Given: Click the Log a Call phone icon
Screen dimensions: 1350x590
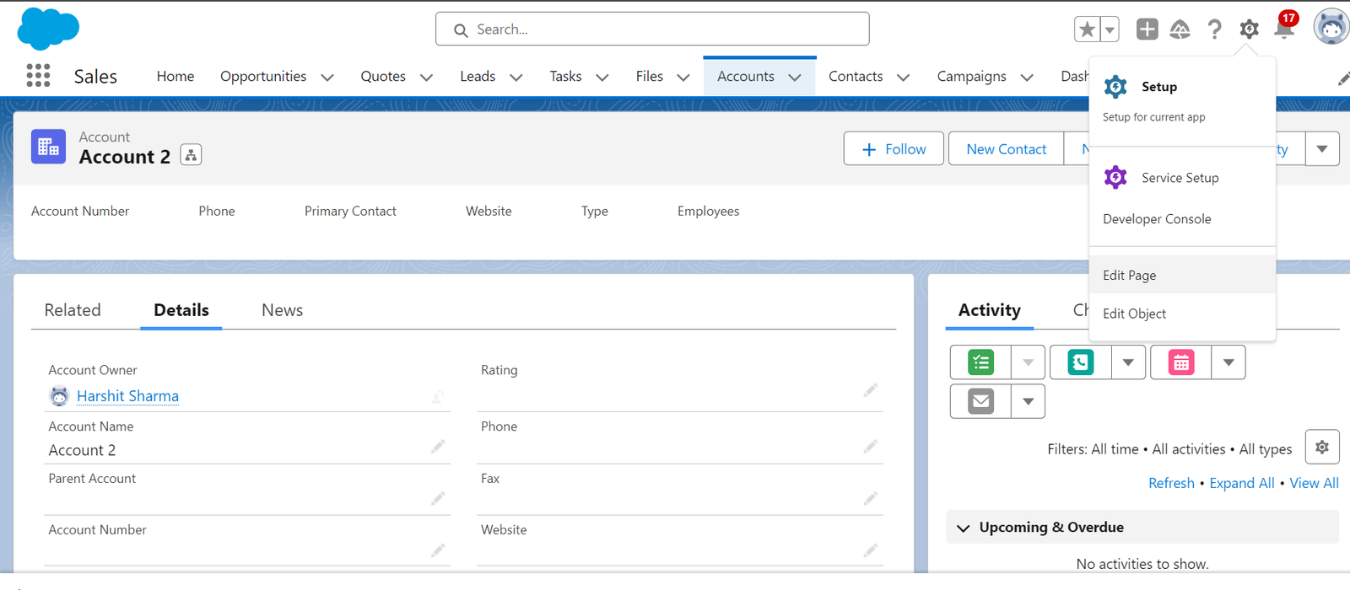Looking at the screenshot, I should [1080, 362].
